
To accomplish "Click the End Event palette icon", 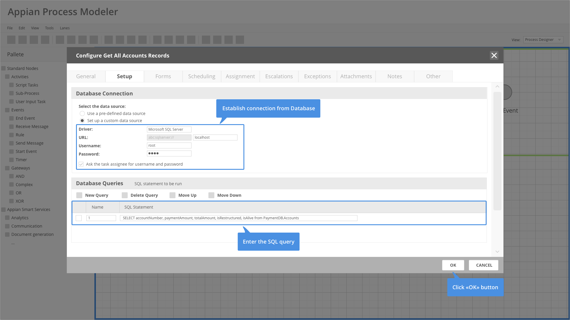I will (12, 118).
